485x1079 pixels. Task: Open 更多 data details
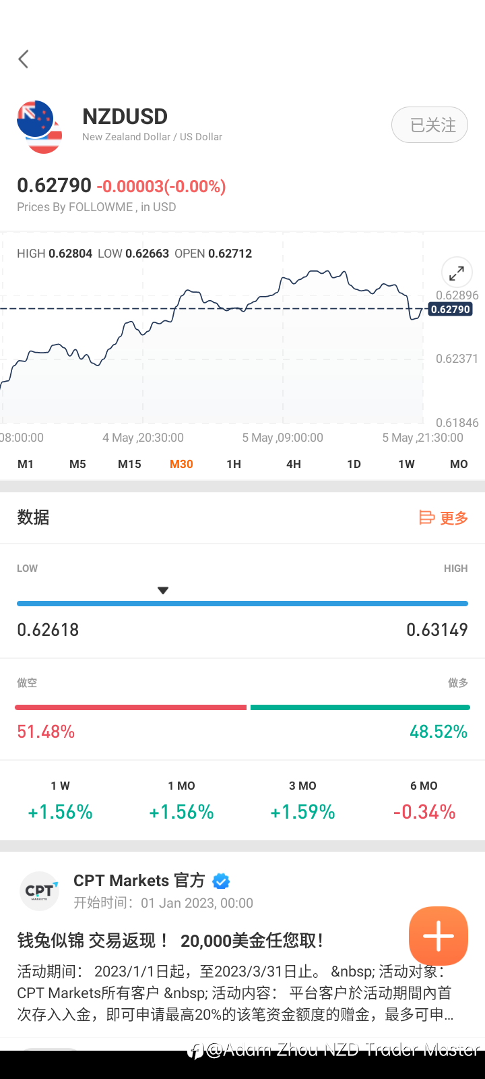tap(453, 518)
